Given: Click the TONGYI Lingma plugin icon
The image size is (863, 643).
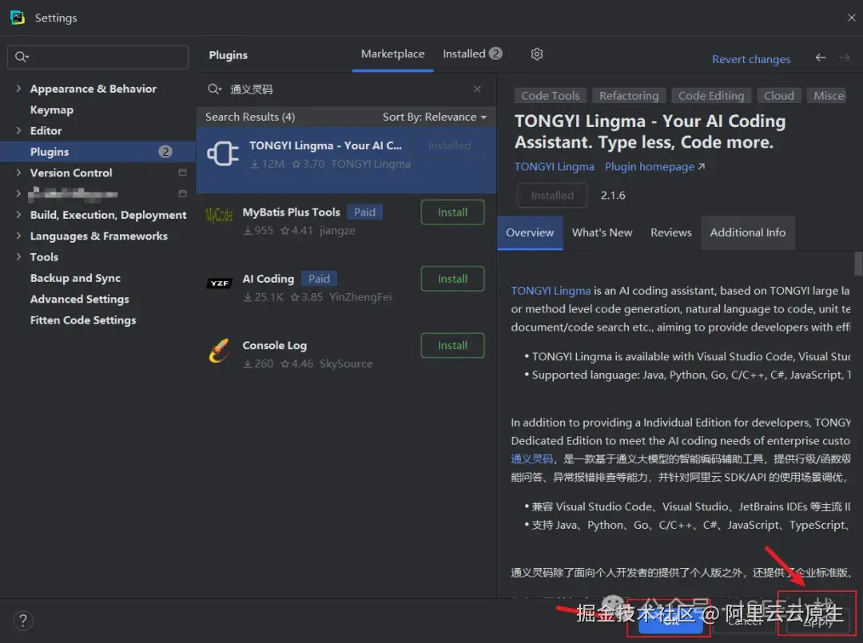Looking at the screenshot, I should click(x=223, y=153).
